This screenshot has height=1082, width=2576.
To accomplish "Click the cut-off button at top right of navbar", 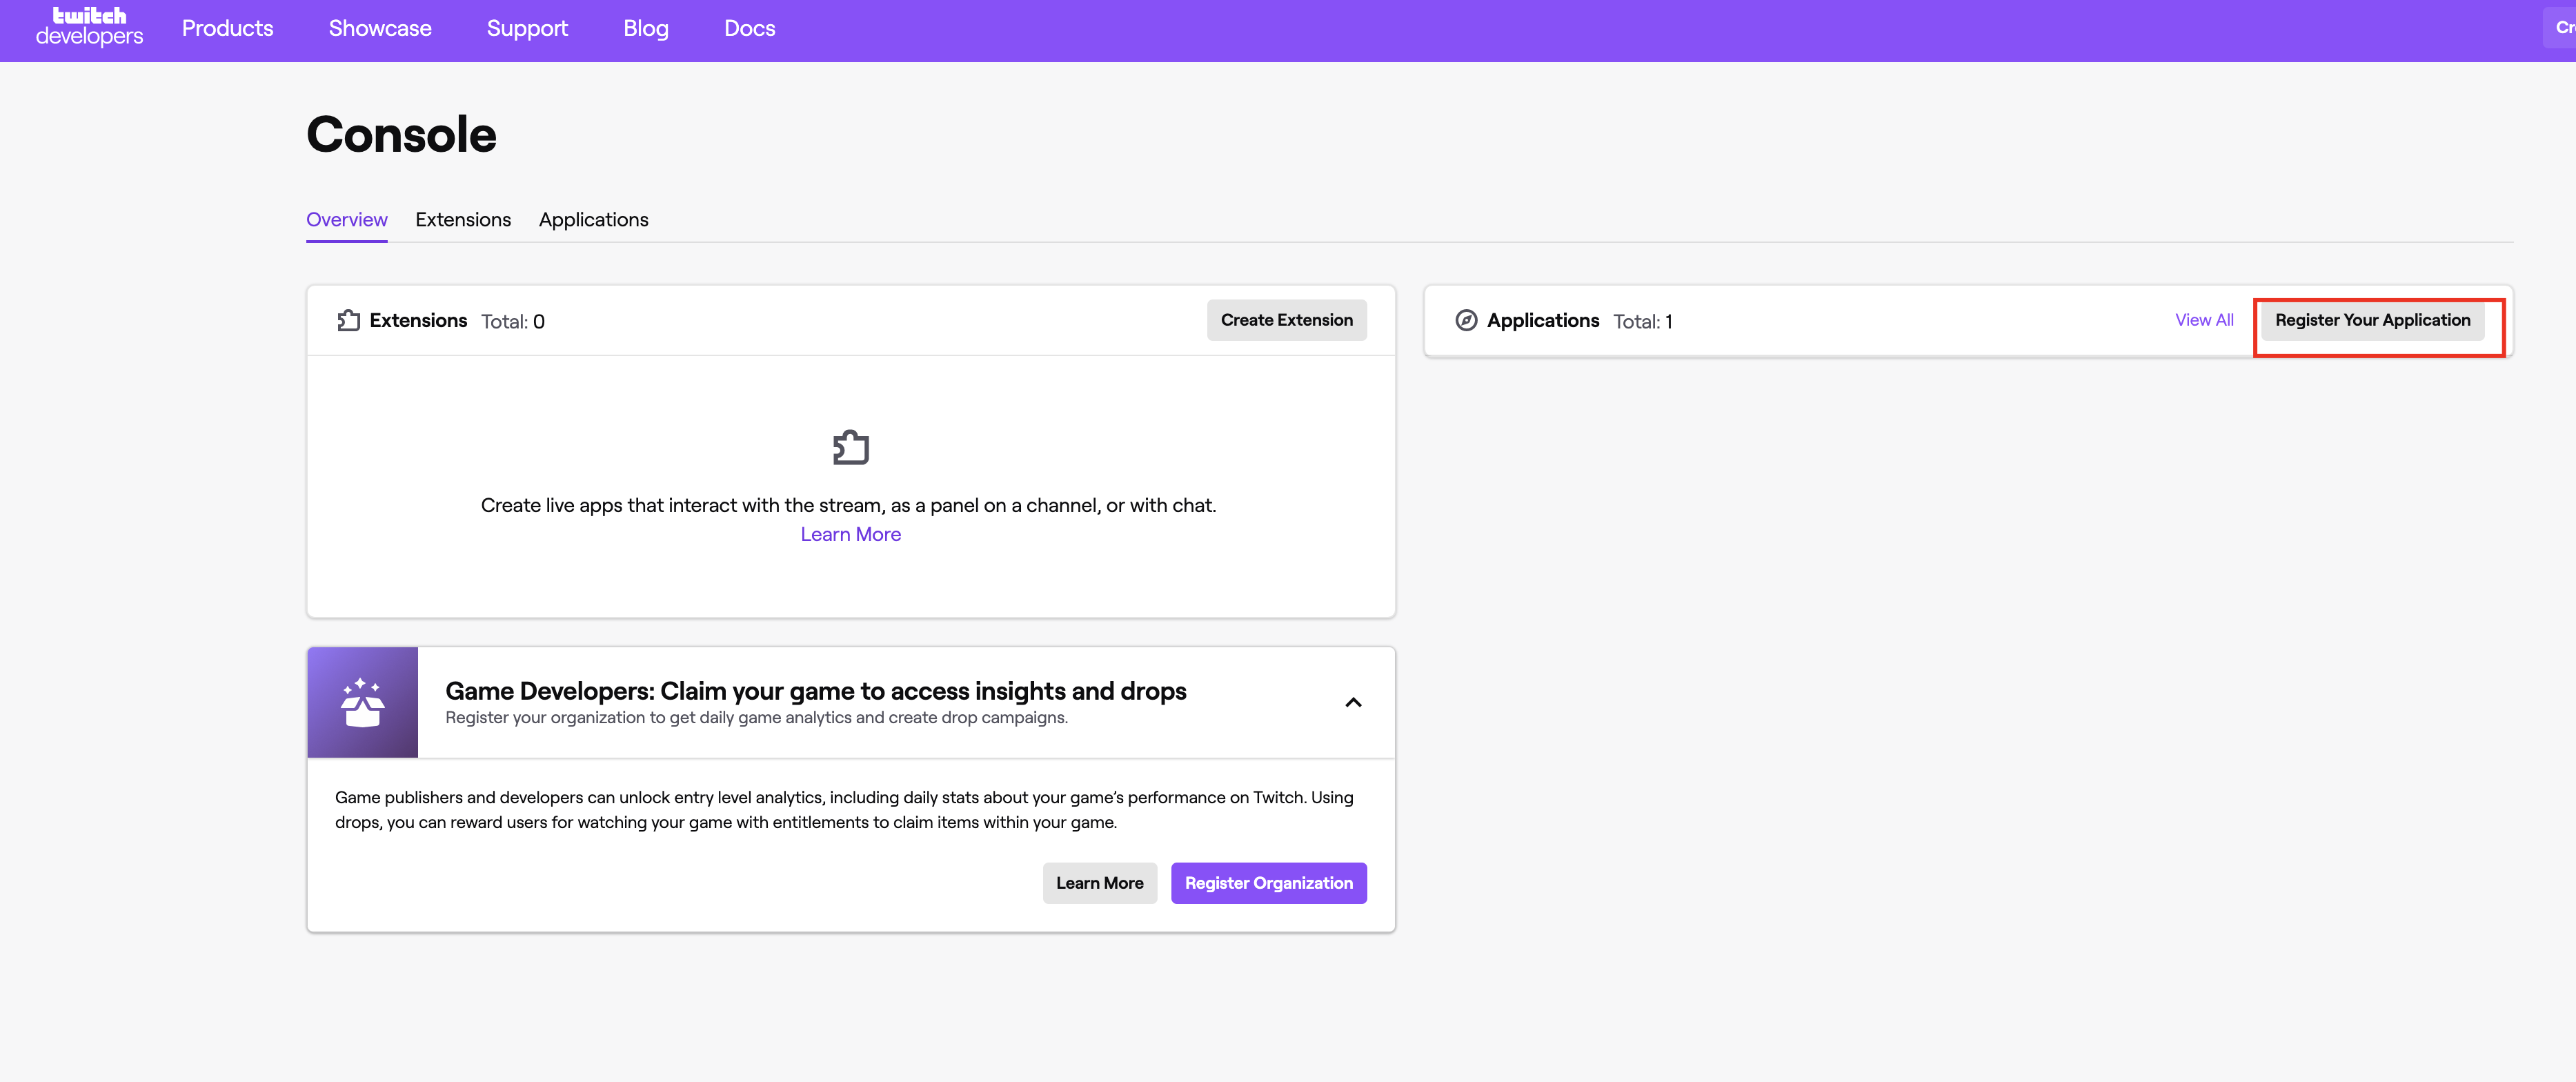I will tap(2560, 27).
